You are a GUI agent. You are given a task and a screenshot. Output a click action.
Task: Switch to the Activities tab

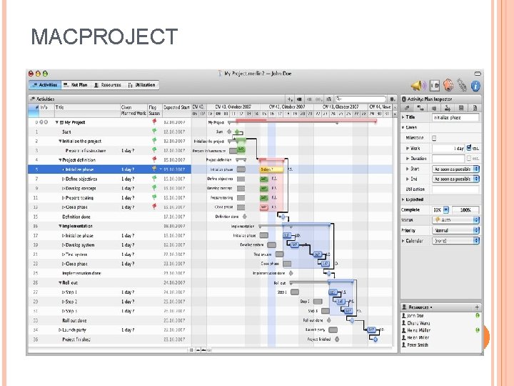tap(44, 85)
